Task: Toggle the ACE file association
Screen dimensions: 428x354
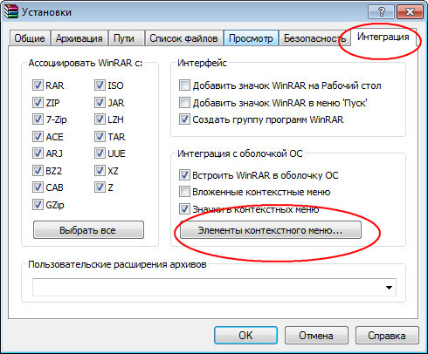Action: point(38,136)
